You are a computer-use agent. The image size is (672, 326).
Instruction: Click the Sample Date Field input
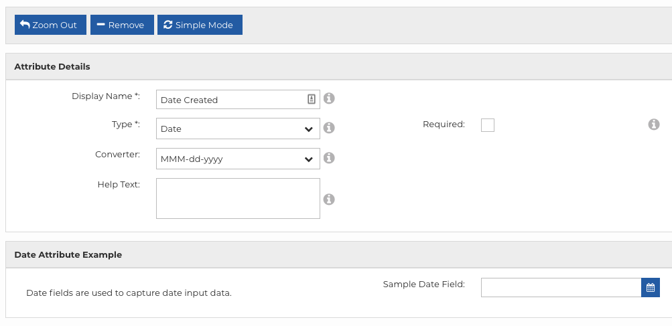point(561,287)
